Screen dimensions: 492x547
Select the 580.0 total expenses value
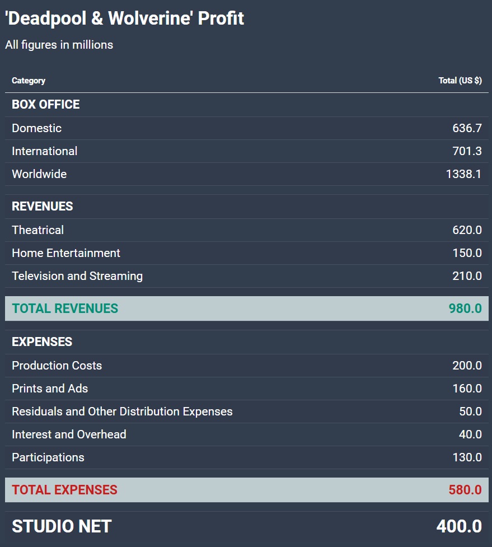[x=465, y=490]
